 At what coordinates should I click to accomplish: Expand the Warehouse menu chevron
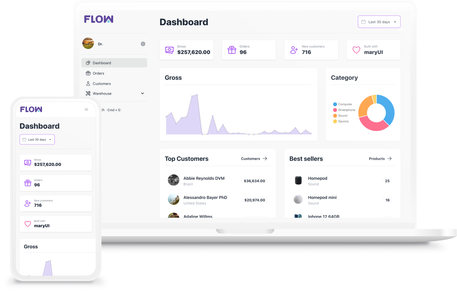[142, 93]
